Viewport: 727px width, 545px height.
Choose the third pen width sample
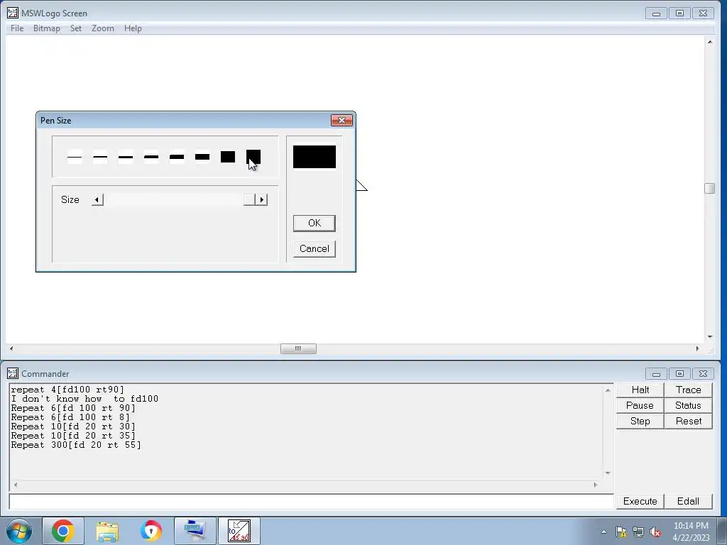click(126, 157)
